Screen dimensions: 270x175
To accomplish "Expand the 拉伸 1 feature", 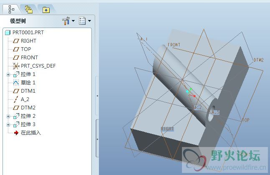I will pyautogui.click(x=8, y=74).
